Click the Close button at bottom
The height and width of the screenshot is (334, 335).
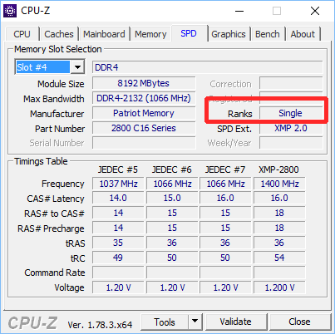[299, 322]
